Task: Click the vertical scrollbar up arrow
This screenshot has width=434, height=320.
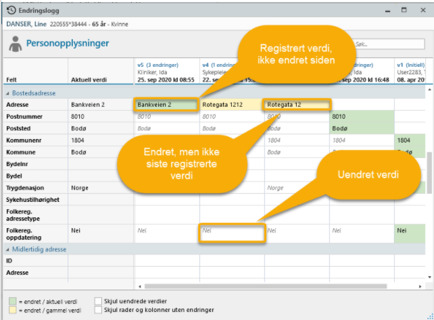Action: [429, 89]
